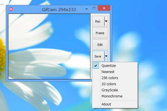Open the Rec dropdown arrow

click(x=106, y=21)
